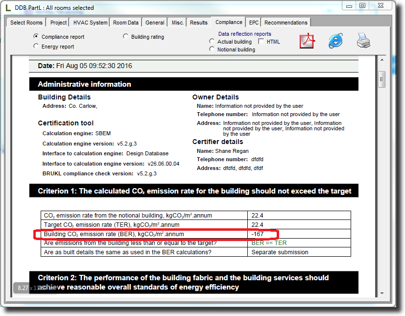405x316 pixels.
Task: Click 'Interface to calculation engine: Design Database' line
Action: (105, 153)
